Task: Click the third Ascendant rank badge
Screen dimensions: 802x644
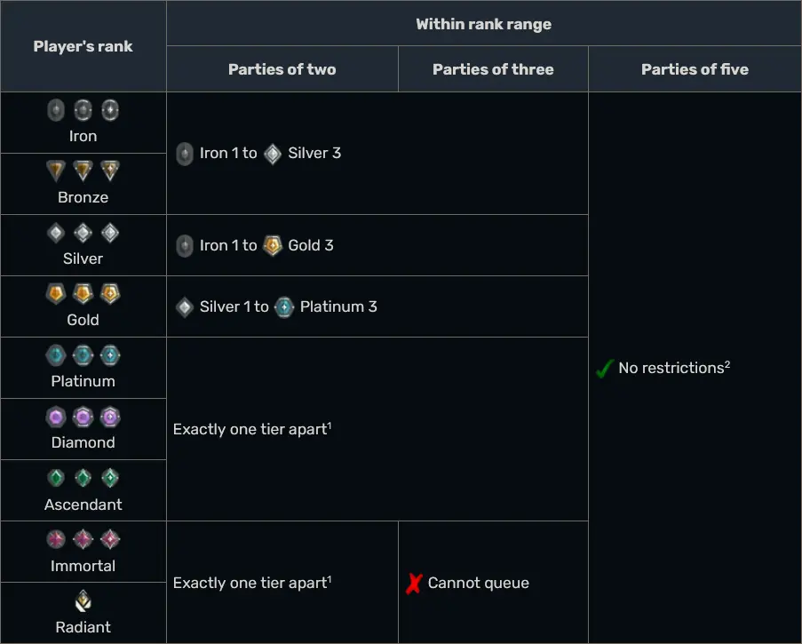Action: click(x=110, y=478)
